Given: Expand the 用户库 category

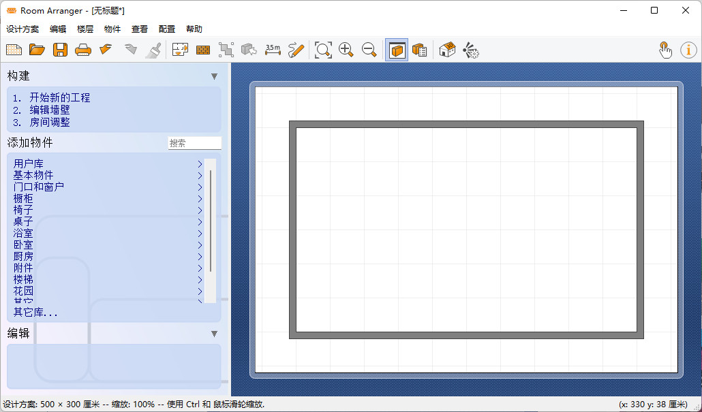Looking at the screenshot, I should 108,163.
